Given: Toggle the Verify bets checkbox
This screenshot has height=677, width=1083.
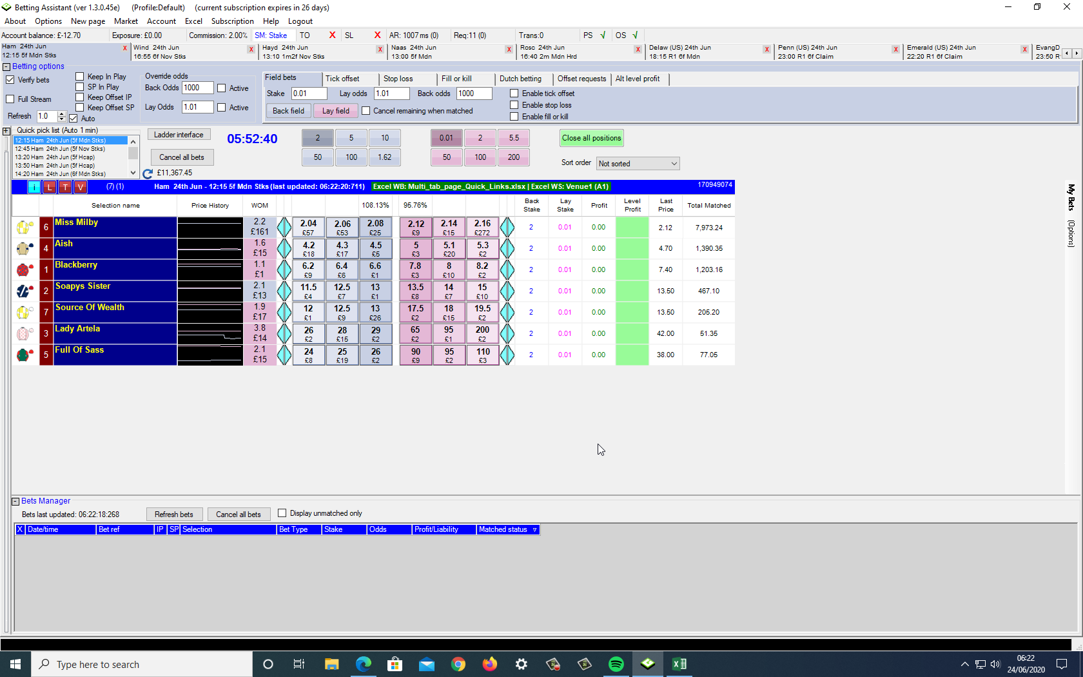Looking at the screenshot, I should click(10, 80).
